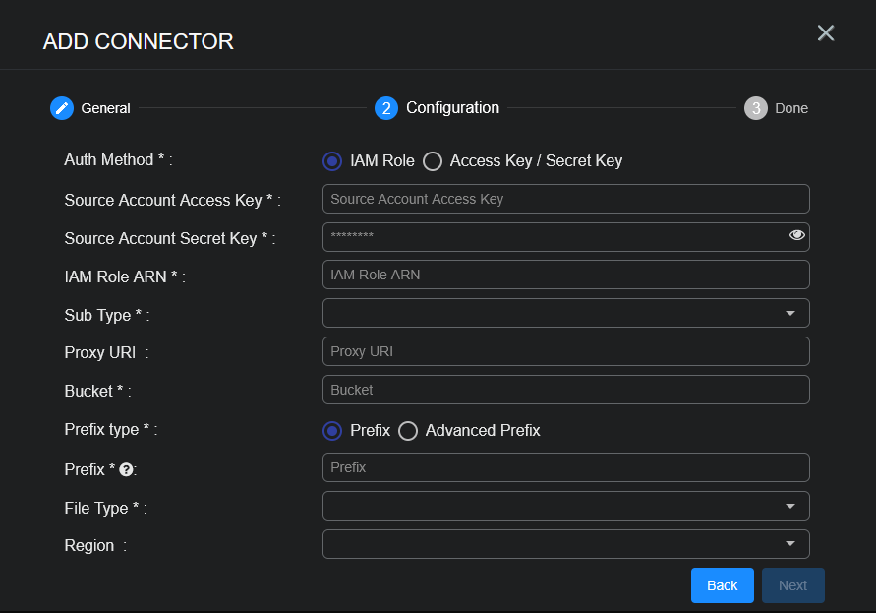Select the Advanced Prefix radio option

pyautogui.click(x=408, y=431)
